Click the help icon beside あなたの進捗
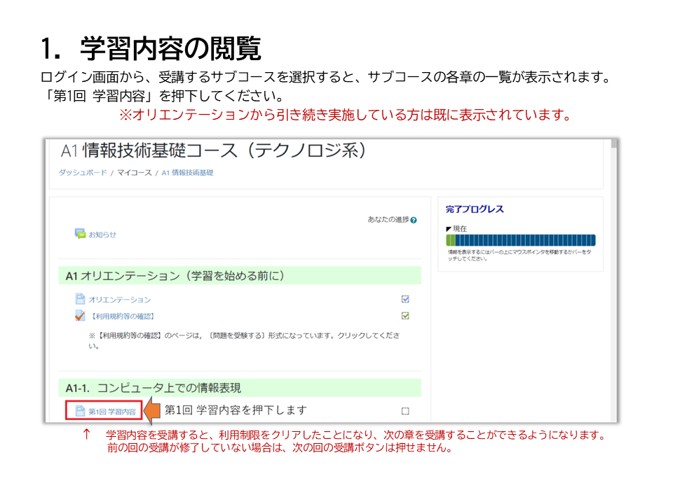 414,220
